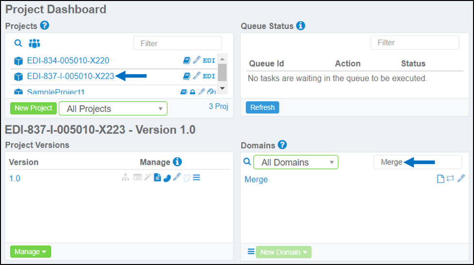
Task: Click the project list scrollbar down arrow
Action: coord(222,88)
